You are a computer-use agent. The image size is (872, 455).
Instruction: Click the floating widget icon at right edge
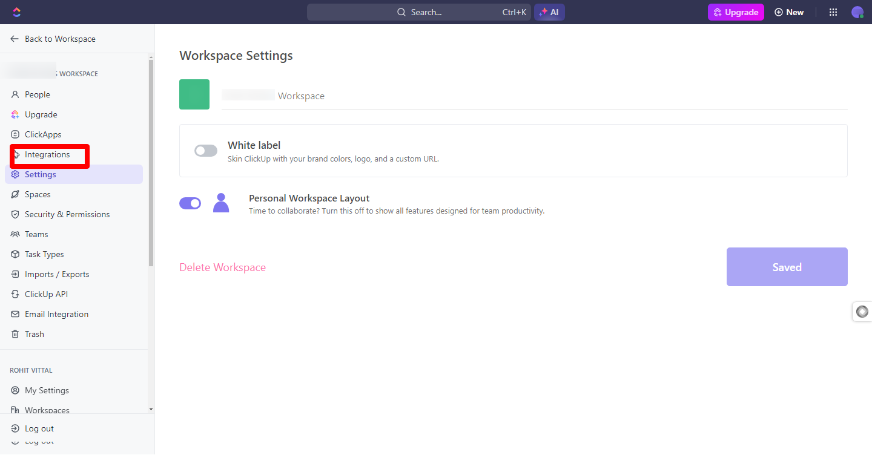[862, 312]
